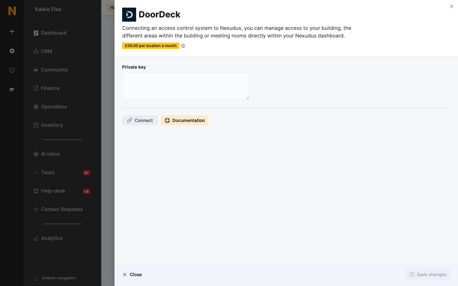Open Finance section in the sidebar
The height and width of the screenshot is (286, 458).
46,88
